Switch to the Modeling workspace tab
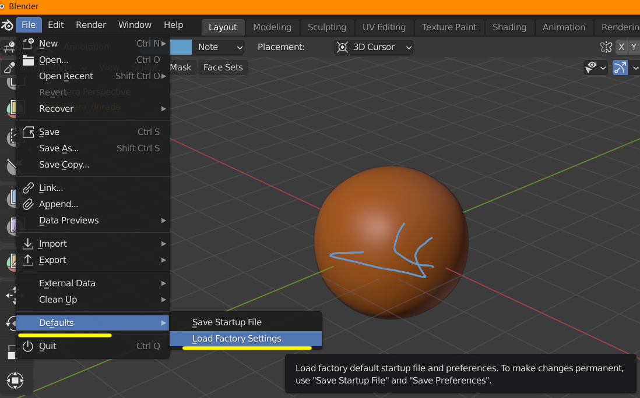 click(x=272, y=27)
